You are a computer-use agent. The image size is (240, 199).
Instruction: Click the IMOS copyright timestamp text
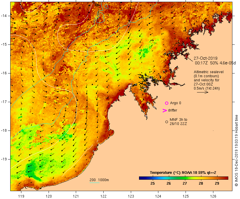click(x=236, y=151)
